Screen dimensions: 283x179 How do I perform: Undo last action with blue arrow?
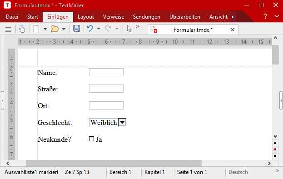click(90, 29)
